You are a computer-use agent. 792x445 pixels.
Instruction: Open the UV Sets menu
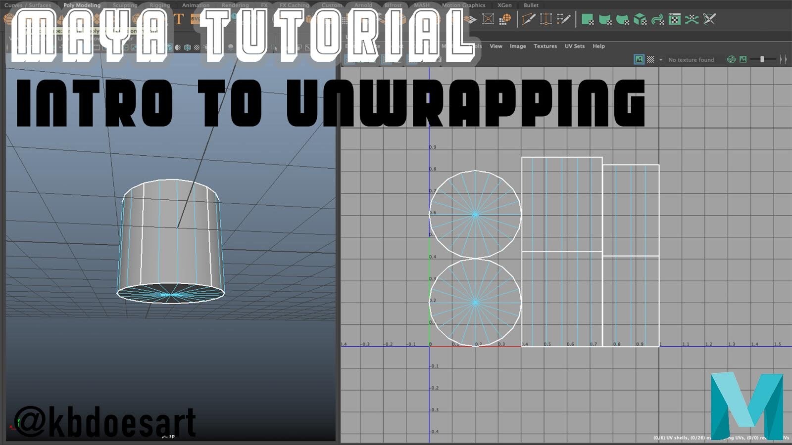pos(574,46)
